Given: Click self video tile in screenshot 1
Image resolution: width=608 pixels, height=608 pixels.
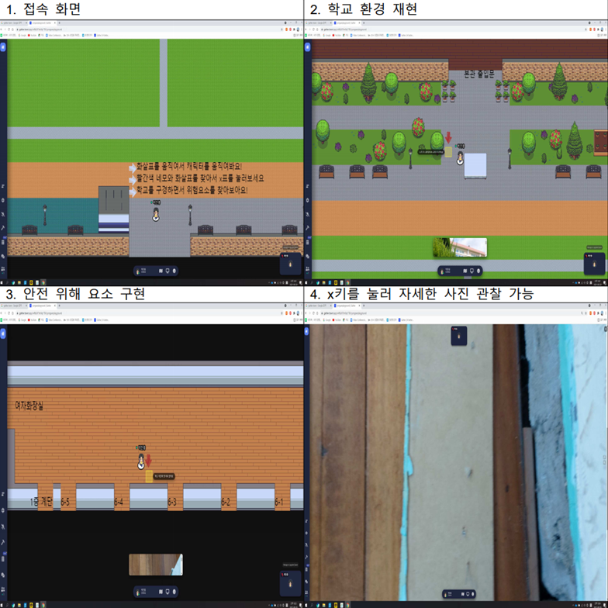Looking at the screenshot, I should pos(290,264).
